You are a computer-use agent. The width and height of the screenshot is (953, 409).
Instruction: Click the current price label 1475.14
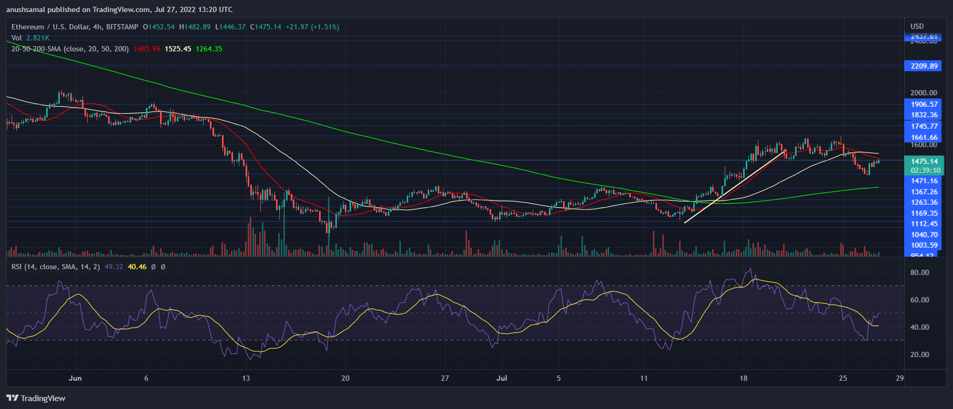(924, 161)
